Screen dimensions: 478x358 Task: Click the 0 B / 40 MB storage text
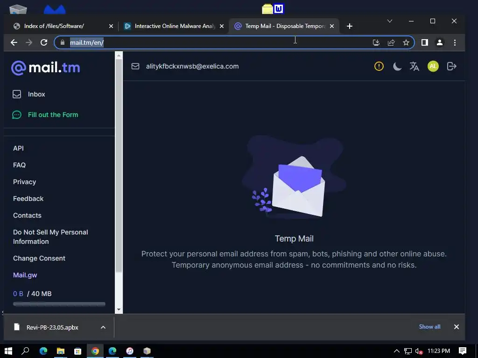(32, 294)
